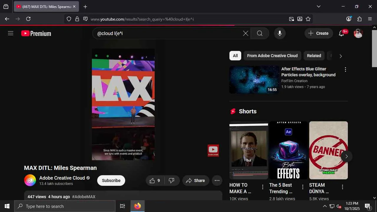The width and height of the screenshot is (377, 212).
Task: Click Firefox icon in the taskbar
Action: click(138, 206)
